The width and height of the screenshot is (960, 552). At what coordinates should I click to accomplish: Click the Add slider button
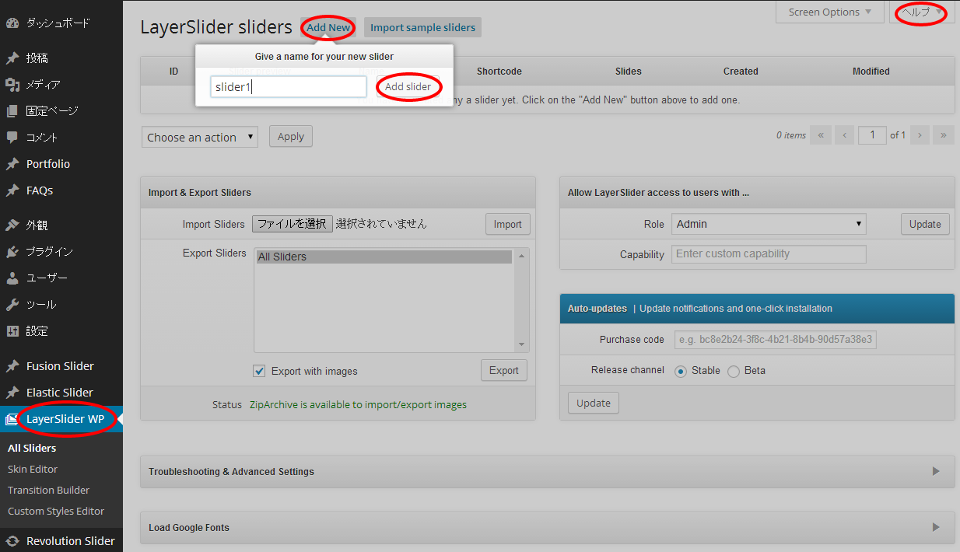click(408, 87)
